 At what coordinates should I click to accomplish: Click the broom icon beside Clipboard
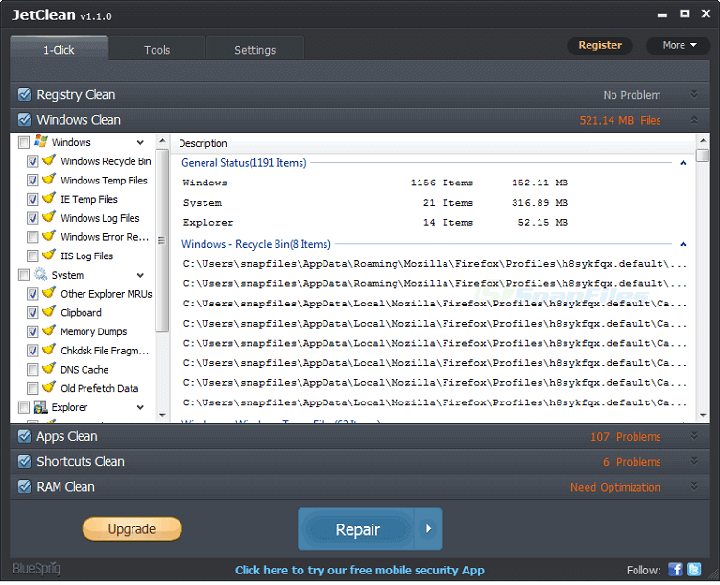(49, 312)
